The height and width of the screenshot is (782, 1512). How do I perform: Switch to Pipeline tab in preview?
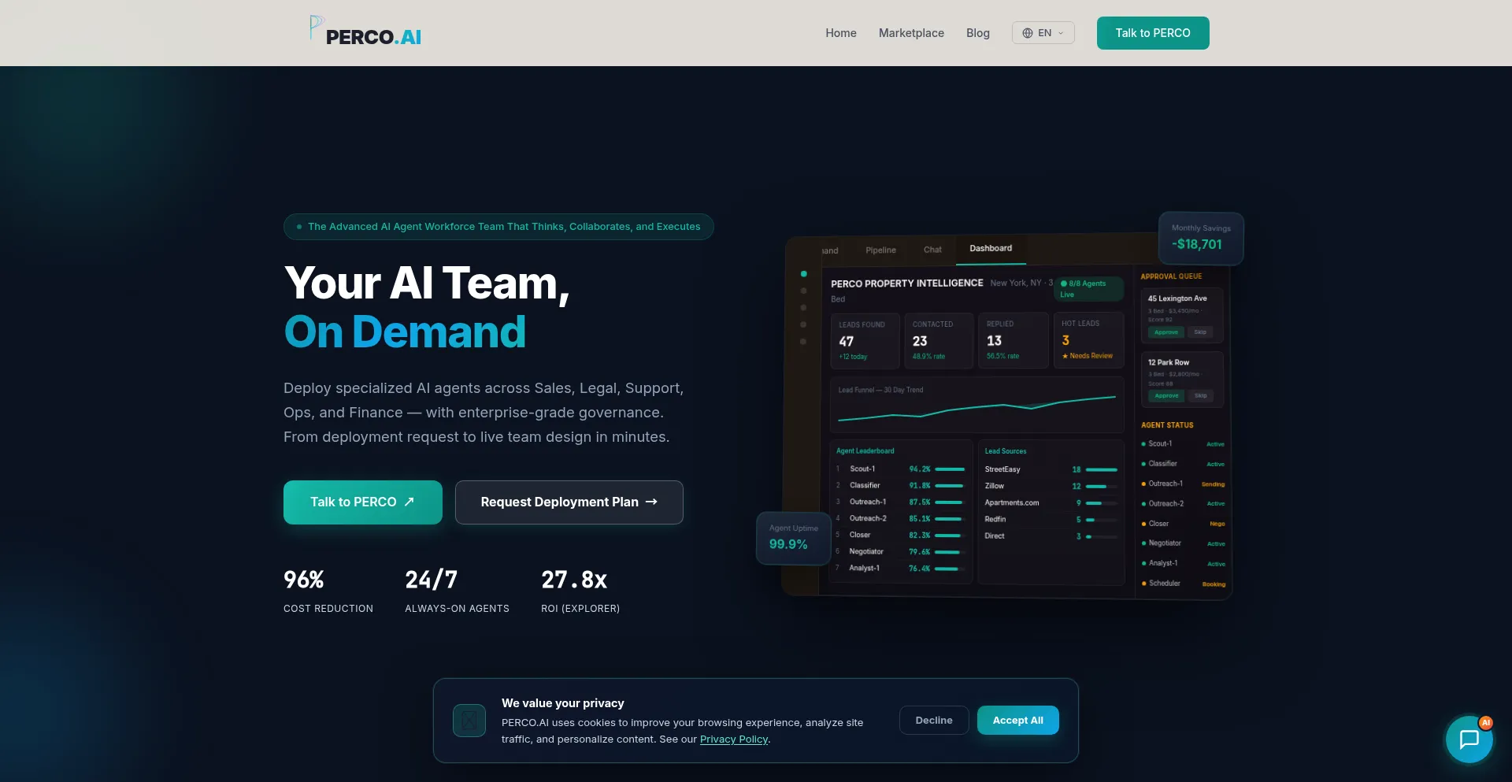[x=880, y=250]
